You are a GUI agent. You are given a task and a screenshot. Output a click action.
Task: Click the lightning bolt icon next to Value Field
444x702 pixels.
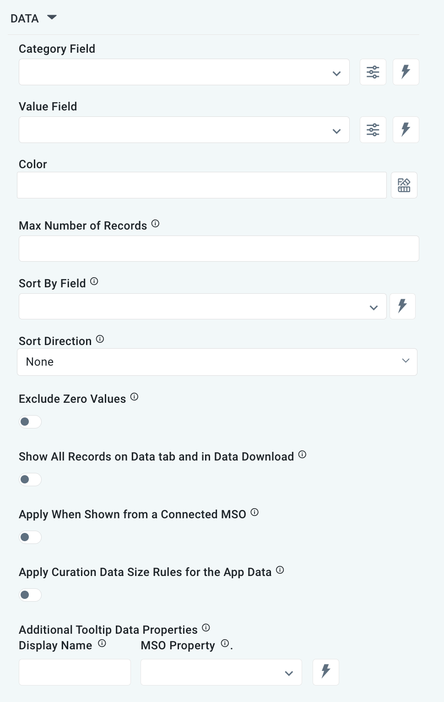(406, 130)
